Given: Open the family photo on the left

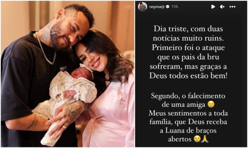Looking at the screenshot, I should click(68, 74).
